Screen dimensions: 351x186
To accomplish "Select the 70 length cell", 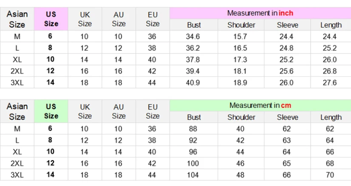I will click(330, 175).
